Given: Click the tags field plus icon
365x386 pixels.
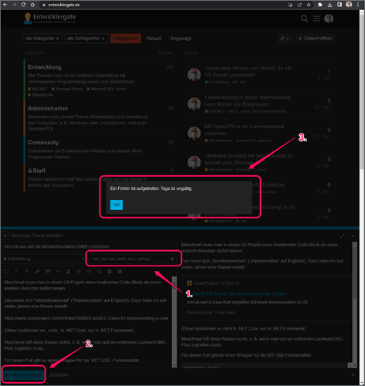Looking at the screenshot, I should [172, 259].
